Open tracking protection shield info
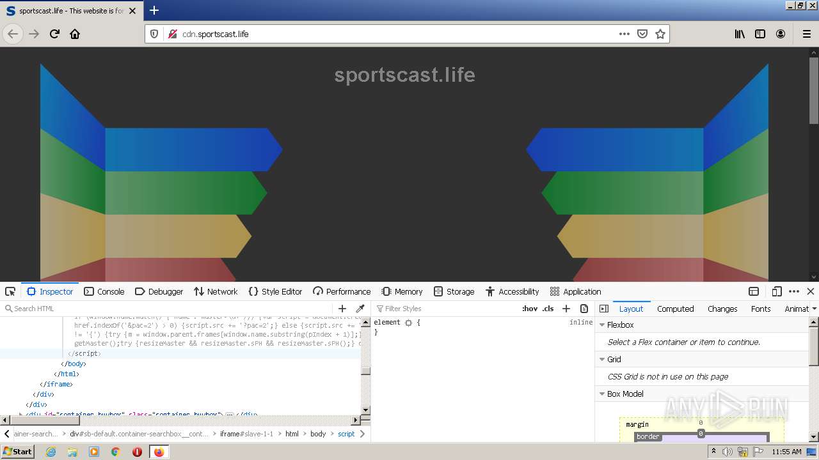 point(154,34)
